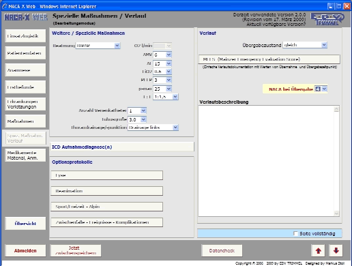Click the Verlaufsbeschreibung scrollbar down arrow
Viewport: 352px width, 266px height.
click(336, 213)
